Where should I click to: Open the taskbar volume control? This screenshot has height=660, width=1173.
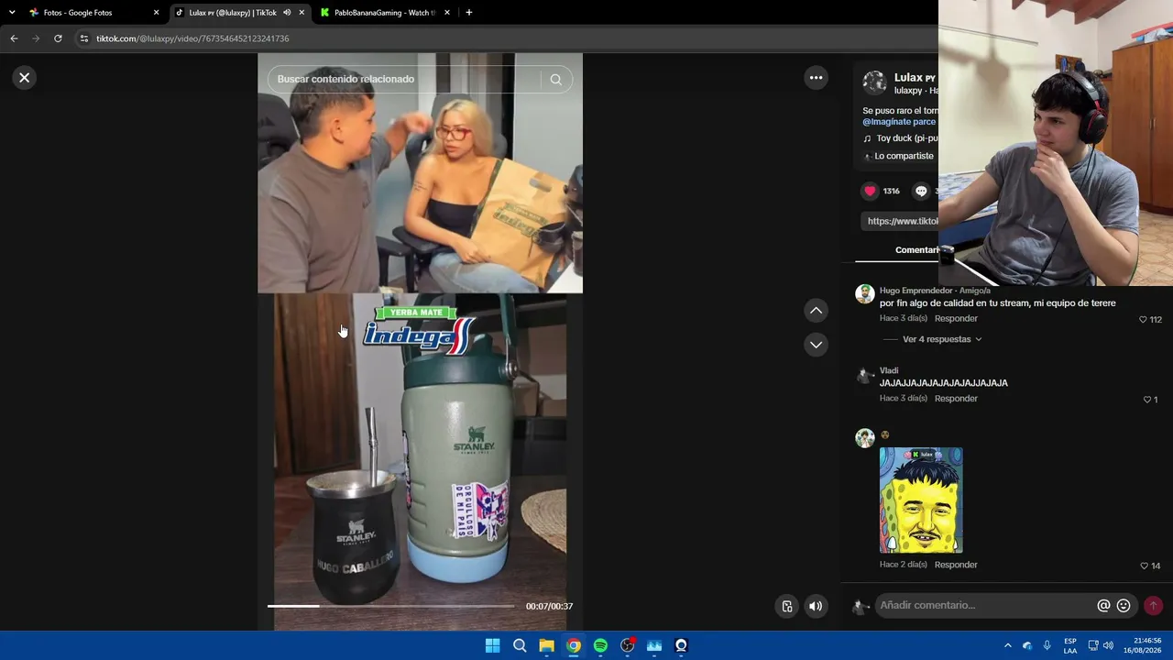pyautogui.click(x=1108, y=645)
